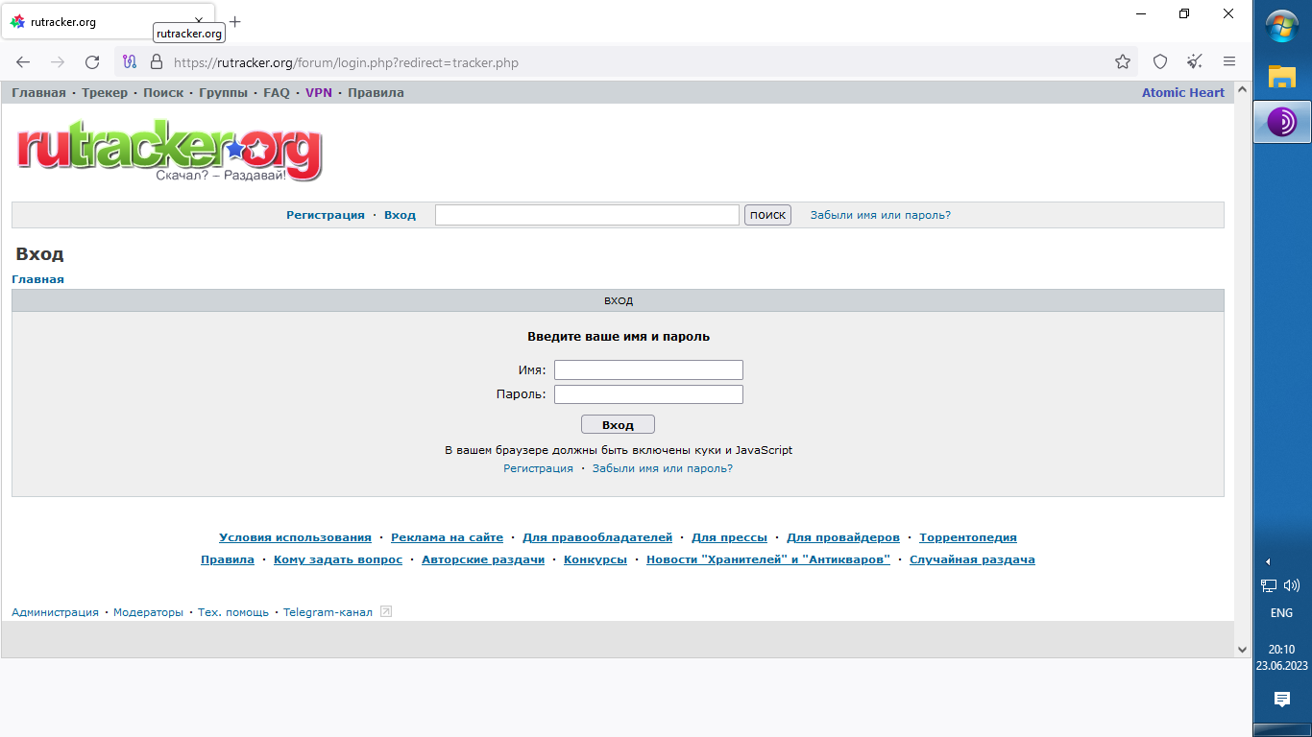
Task: Open the Windows Start button
Action: (1282, 26)
